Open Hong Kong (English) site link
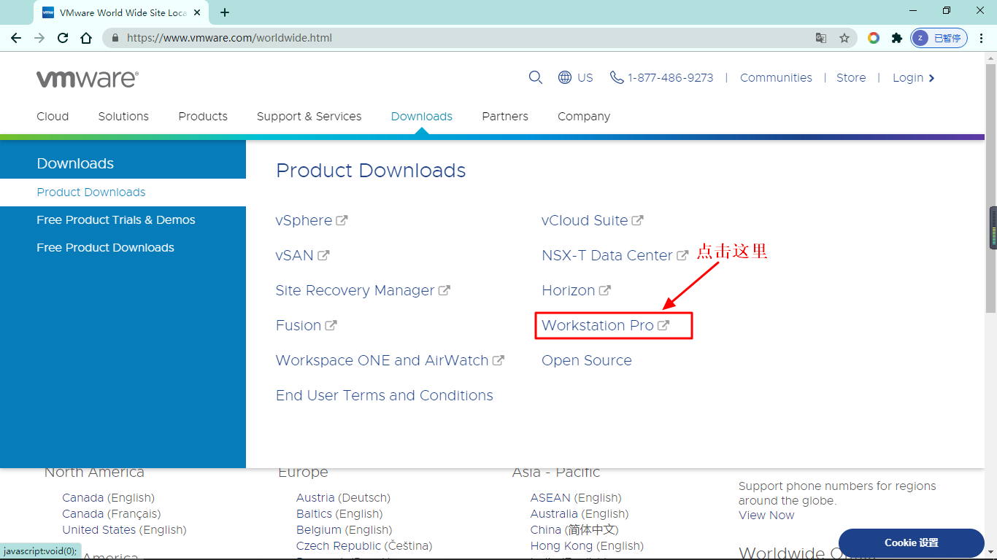 [x=587, y=546]
